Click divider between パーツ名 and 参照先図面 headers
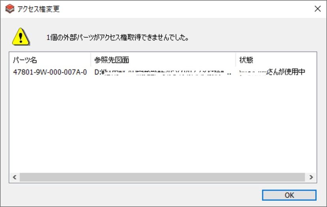This screenshot has width=327, height=207. coord(90,60)
